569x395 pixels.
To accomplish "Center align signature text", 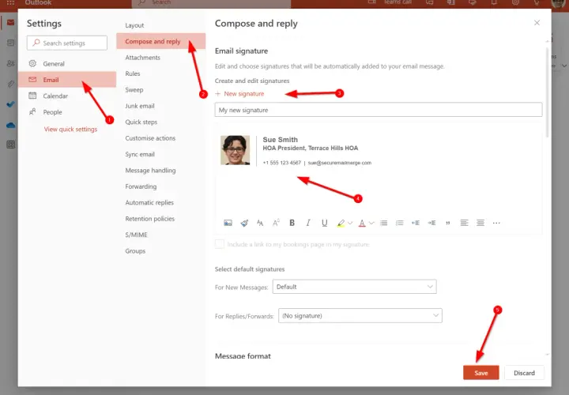I will coord(480,223).
